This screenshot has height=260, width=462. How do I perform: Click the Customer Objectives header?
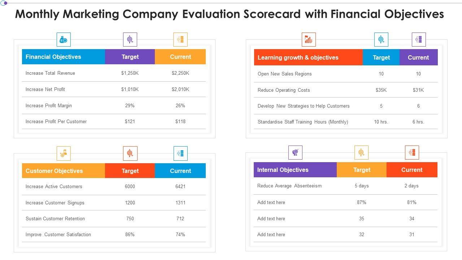point(54,171)
